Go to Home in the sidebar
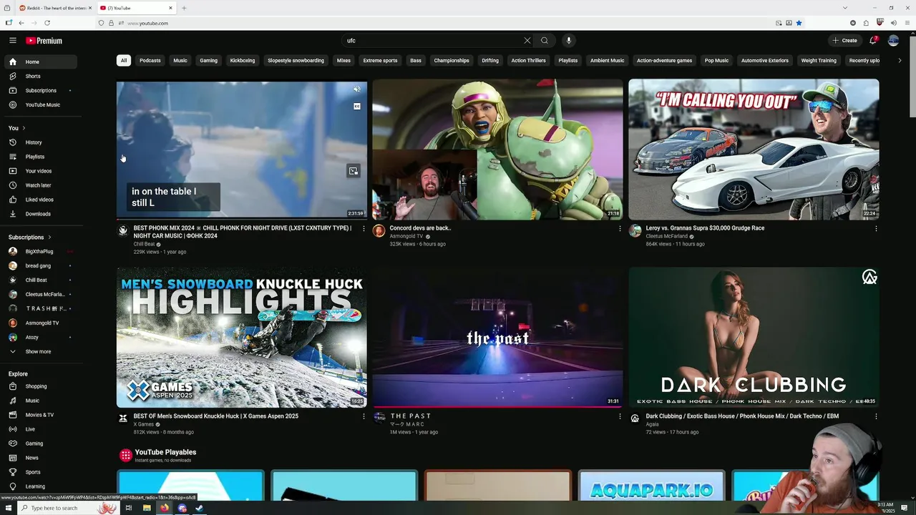 point(42,62)
